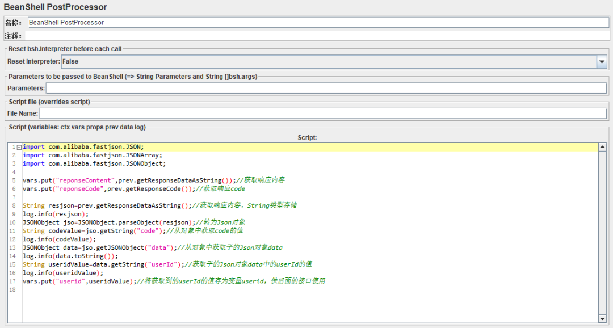Viewport: 613px width, 328px height.
Task: Collapse the import block fold marker
Action: click(x=19, y=147)
